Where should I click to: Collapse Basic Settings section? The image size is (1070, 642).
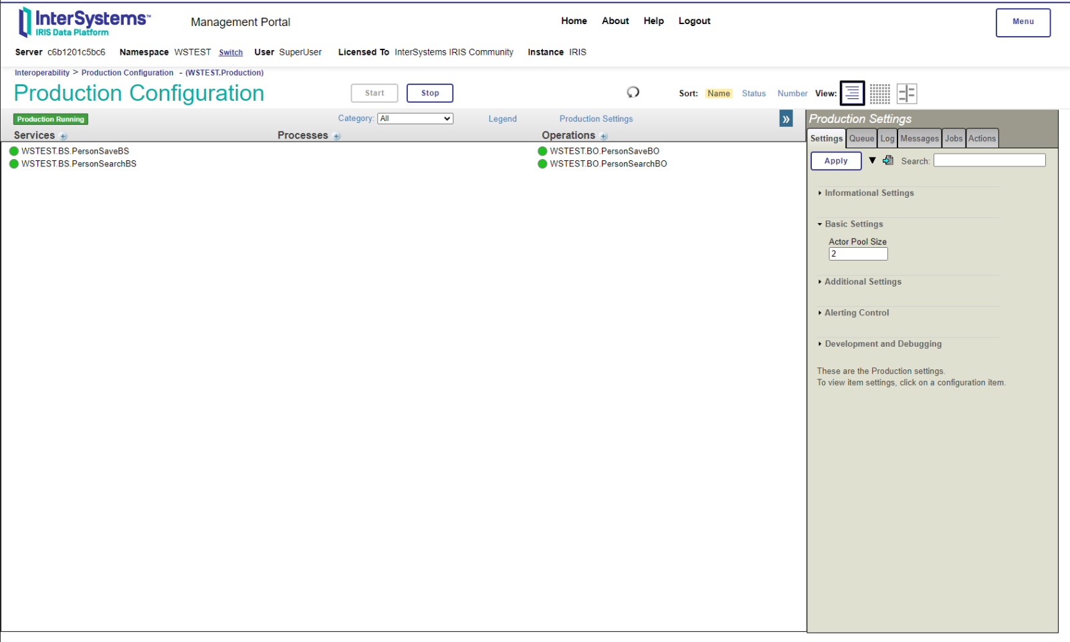[x=853, y=224]
